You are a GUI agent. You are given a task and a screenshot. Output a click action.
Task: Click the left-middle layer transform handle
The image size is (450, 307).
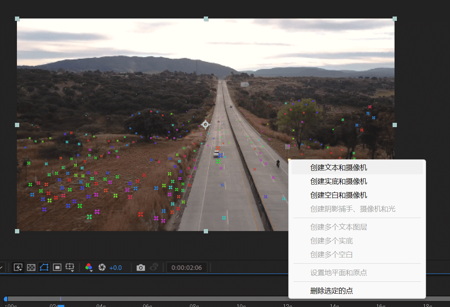click(17, 125)
